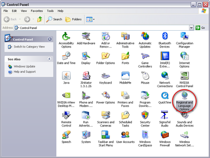210x158 pixels.
Task: Open Internet Options icon
Action: (184, 56)
